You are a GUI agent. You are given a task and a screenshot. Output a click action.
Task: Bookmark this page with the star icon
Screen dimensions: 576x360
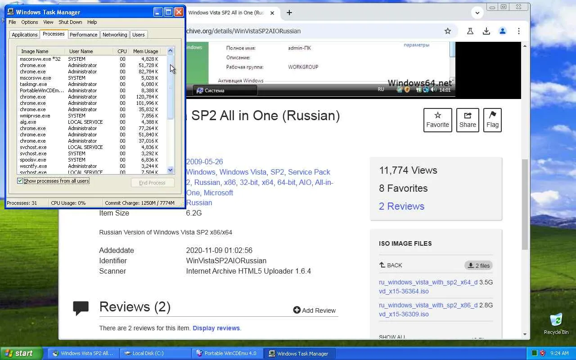click(447, 31)
